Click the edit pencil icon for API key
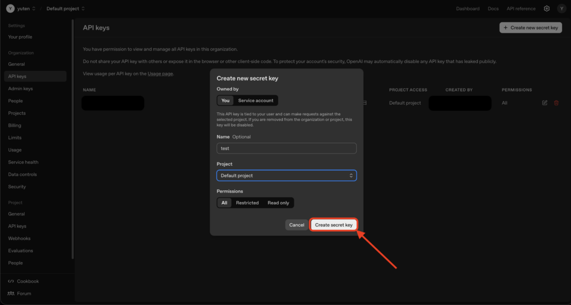This screenshot has height=305, width=571. 545,103
